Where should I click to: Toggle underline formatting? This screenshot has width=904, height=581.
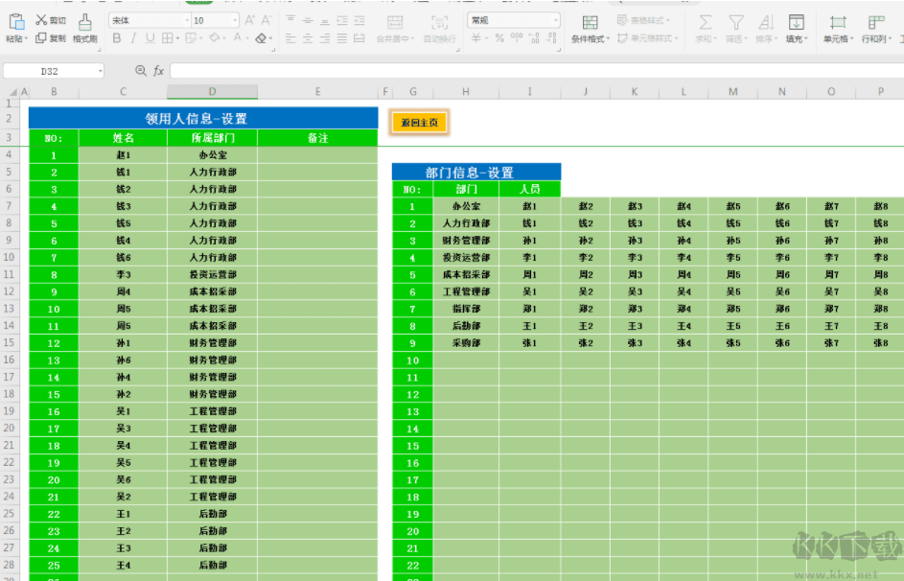point(150,37)
